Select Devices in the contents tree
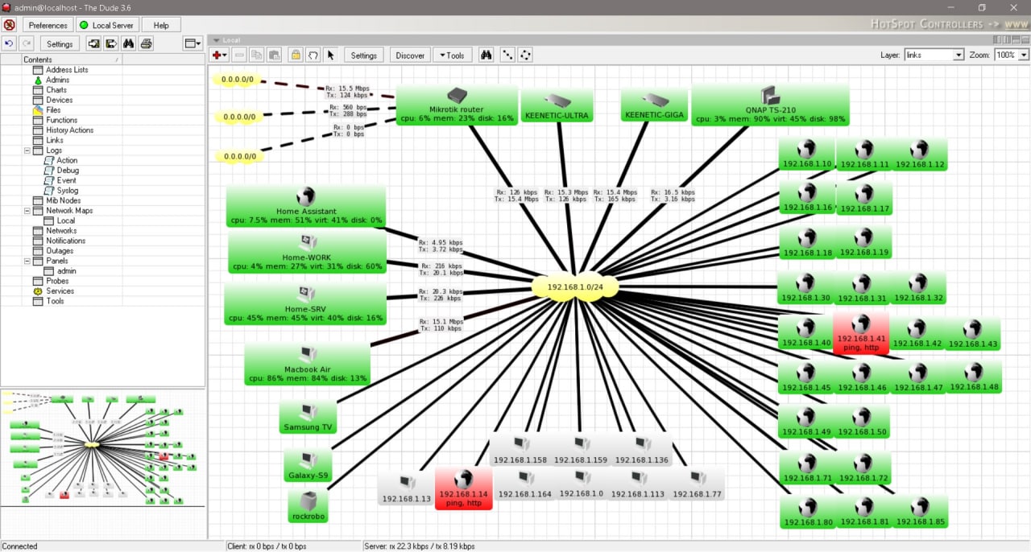This screenshot has width=1031, height=552. [x=59, y=100]
